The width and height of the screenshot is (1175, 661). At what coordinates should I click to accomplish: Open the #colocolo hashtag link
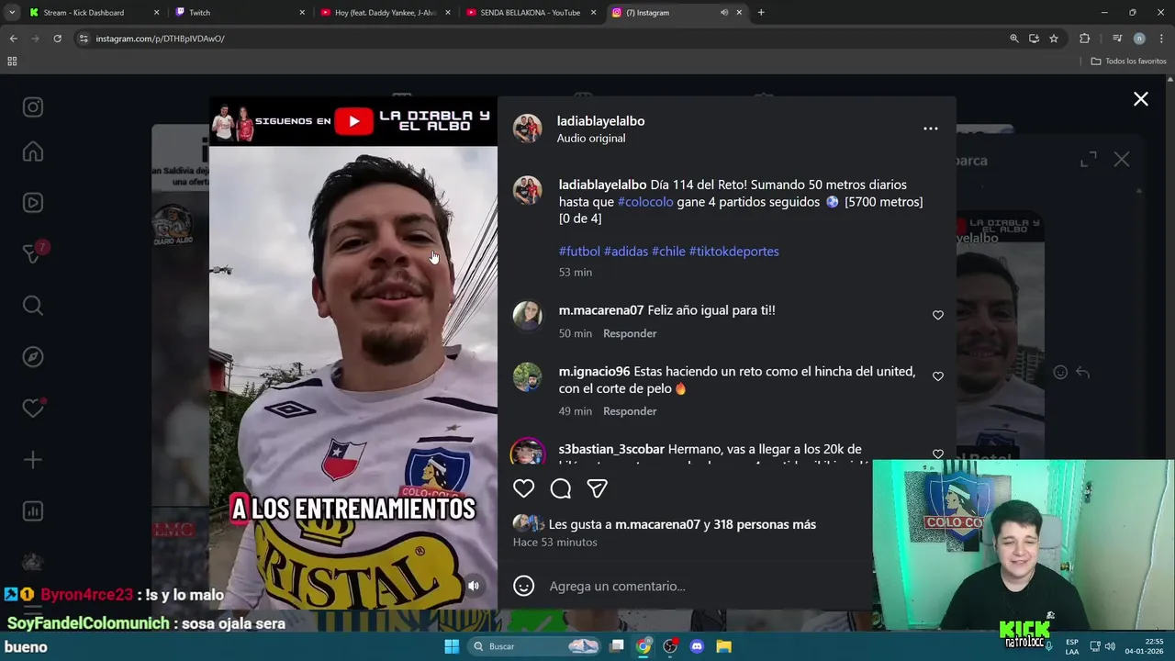[645, 202]
